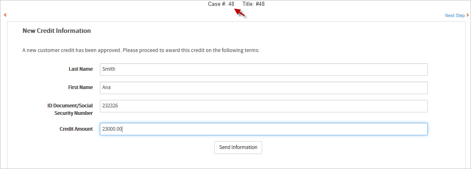
Task: Click the First Name label
Action: (80, 87)
